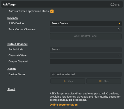Click the ASIO Target description paragraph

pyautogui.click(x=85, y=97)
